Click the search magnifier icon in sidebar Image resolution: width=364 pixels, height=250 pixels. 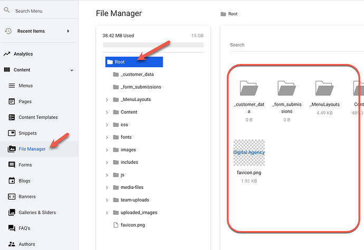click(7, 10)
